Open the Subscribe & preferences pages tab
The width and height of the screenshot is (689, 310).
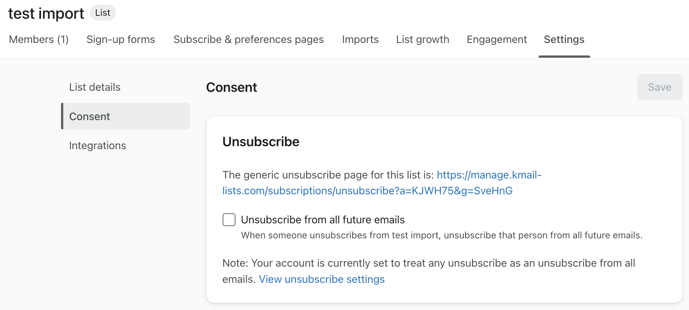(x=248, y=39)
